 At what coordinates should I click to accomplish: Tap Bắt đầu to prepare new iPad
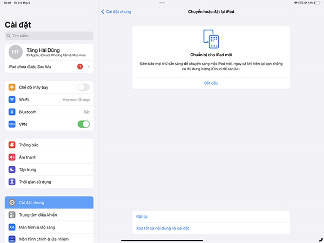[211, 83]
